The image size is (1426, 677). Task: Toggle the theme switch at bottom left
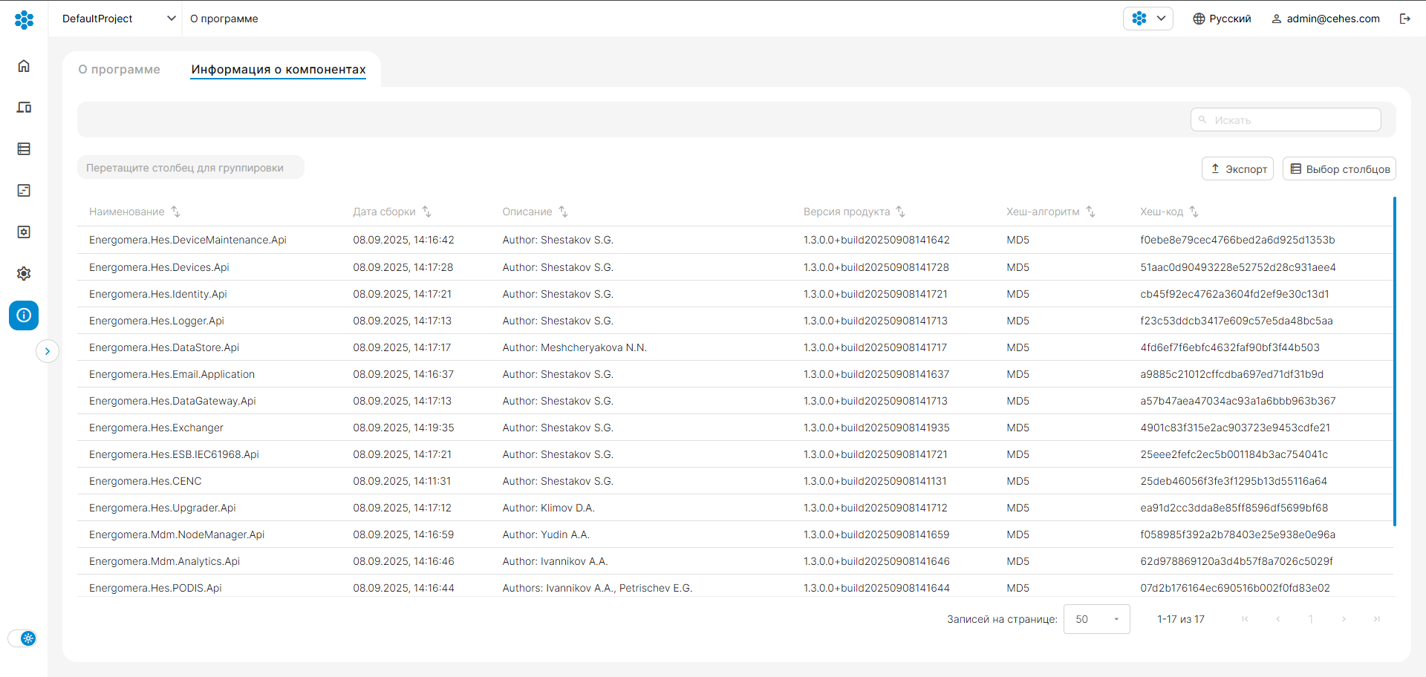[x=22, y=638]
